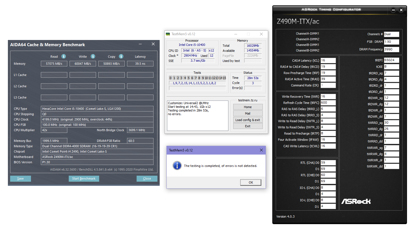Close the TestMem5 completion message dialog

tap(261, 150)
